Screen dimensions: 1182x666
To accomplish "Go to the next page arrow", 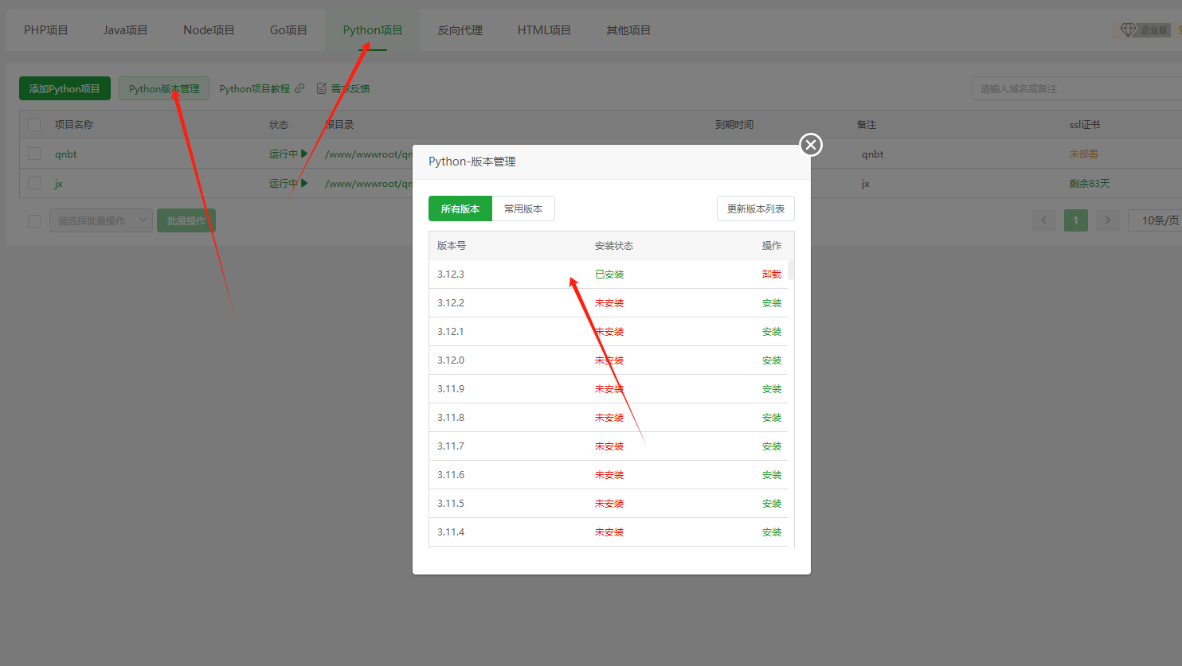I will 1107,220.
